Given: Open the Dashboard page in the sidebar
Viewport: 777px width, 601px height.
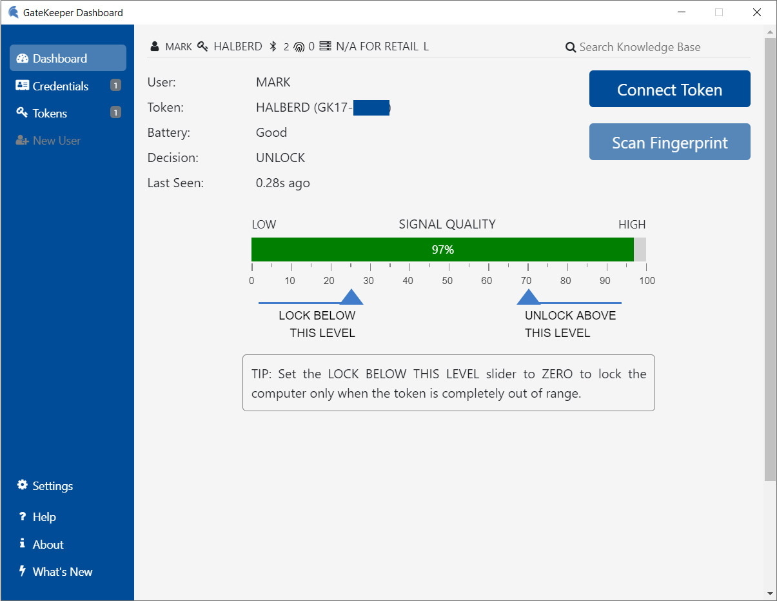Looking at the screenshot, I should coord(68,58).
